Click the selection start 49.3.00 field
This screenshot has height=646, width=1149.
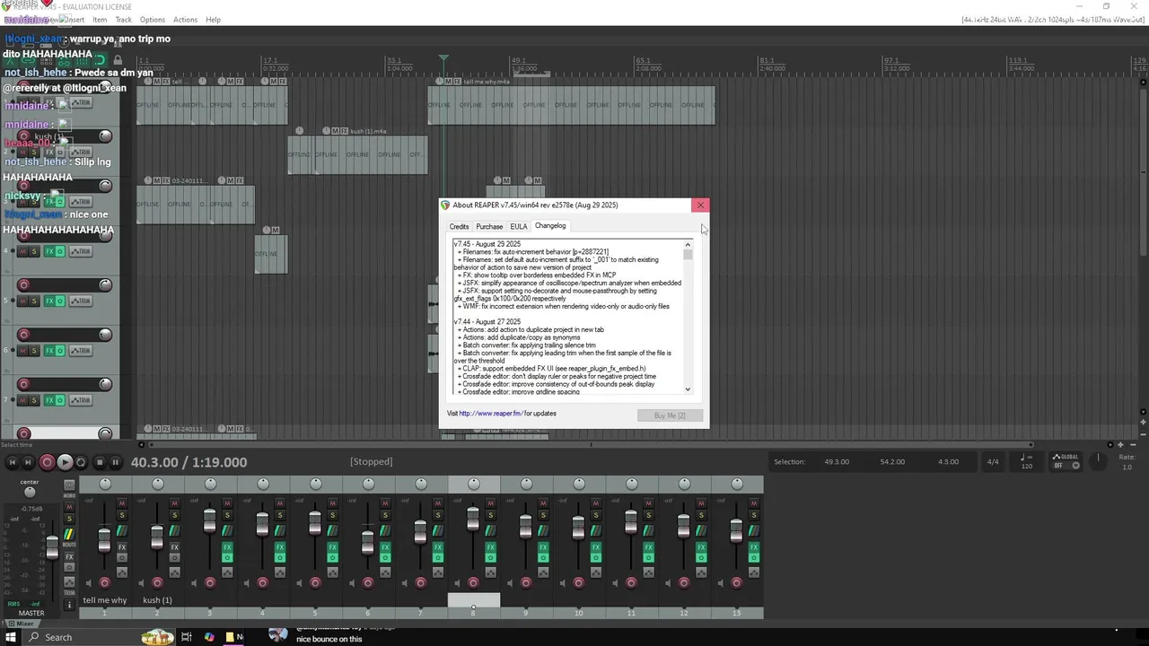pos(837,462)
